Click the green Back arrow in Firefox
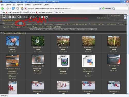 pyautogui.click(x=2, y=9)
